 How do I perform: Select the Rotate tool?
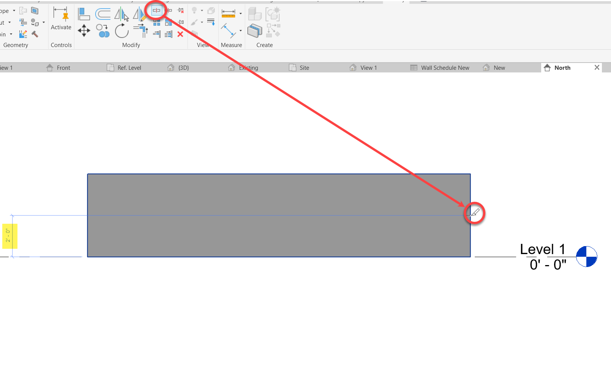click(x=121, y=31)
